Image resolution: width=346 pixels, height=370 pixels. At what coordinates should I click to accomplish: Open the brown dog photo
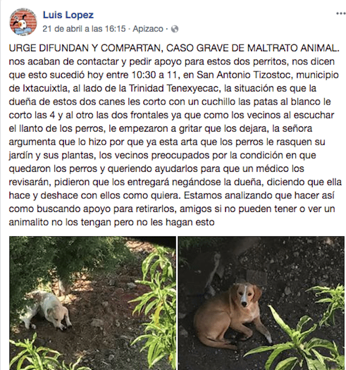(x=261, y=303)
